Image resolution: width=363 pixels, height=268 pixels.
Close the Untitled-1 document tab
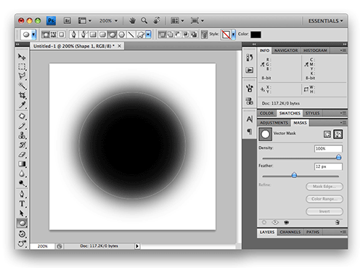pos(119,46)
